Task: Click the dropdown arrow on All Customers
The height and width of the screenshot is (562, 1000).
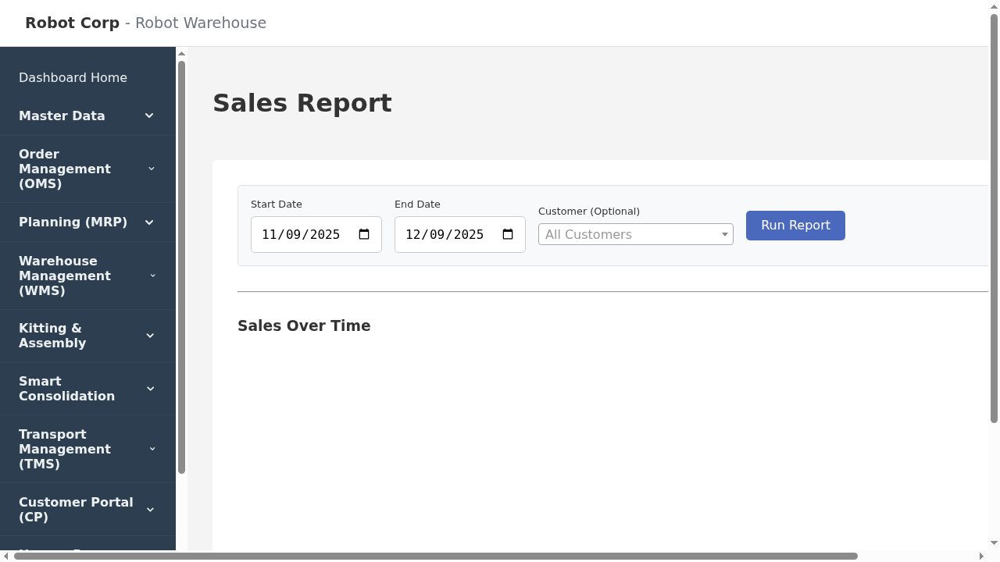Action: click(x=723, y=234)
